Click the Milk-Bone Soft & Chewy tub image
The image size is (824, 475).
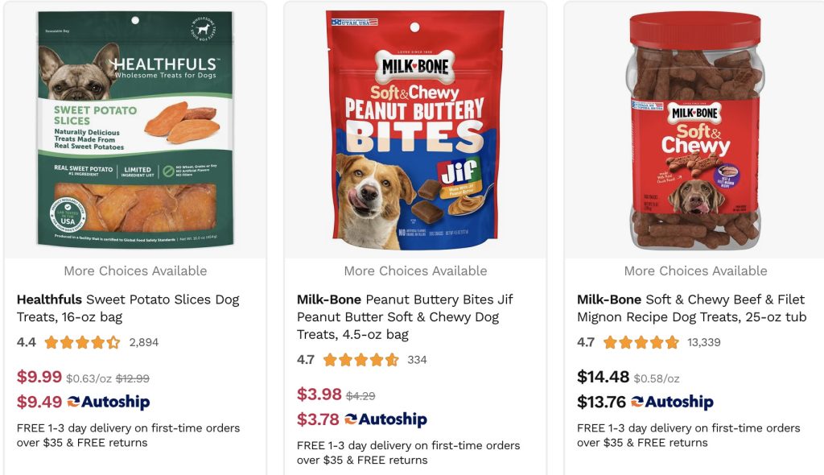point(695,129)
